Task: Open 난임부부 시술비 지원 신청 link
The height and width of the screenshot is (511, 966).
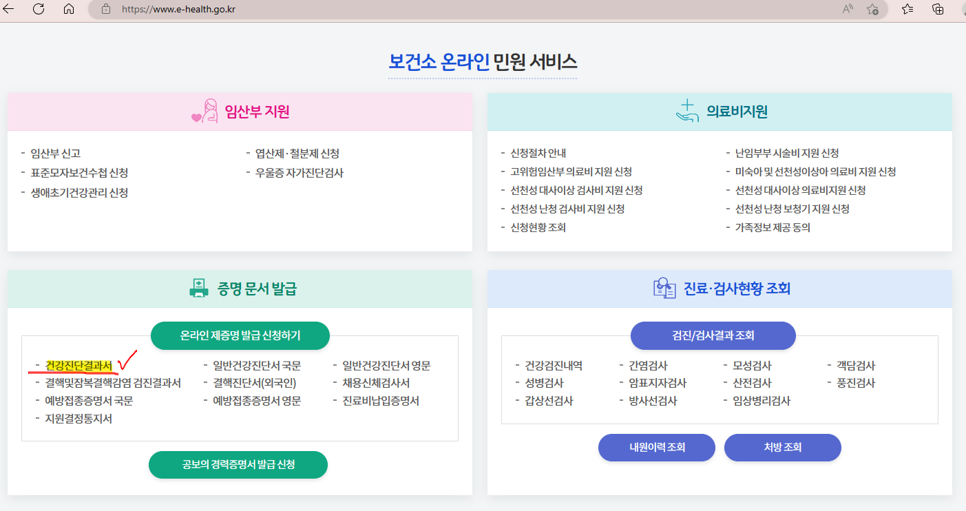Action: 786,154
